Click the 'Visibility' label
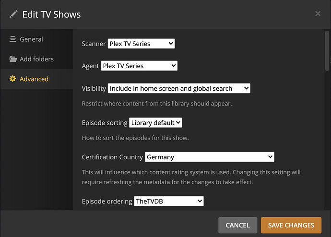Screen dimensions: 331x237 coord(94,88)
